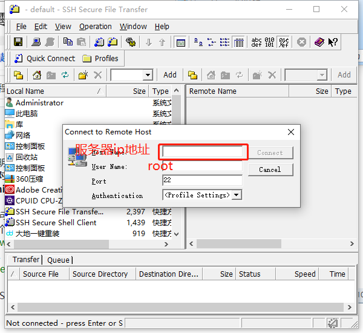This screenshot has height=333, width=363.
Task: Sort by Local Name column header
Action: 55,91
